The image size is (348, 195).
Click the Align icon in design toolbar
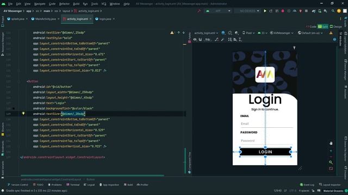coord(235,40)
